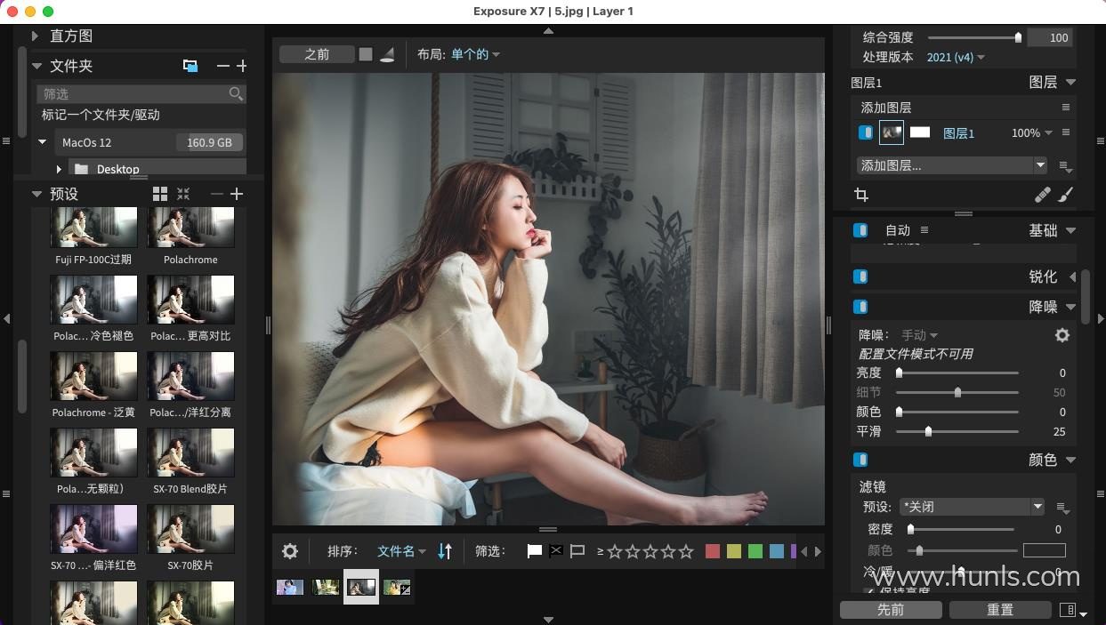Filter by yellow color label
This screenshot has height=625, width=1106.
tap(734, 551)
